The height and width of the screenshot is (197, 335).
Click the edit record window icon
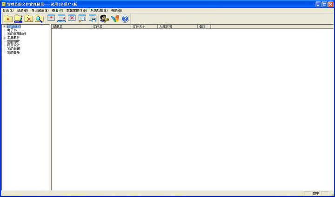61,19
